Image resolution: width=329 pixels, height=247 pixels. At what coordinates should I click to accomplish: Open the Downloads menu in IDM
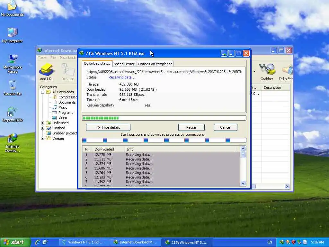pyautogui.click(x=67, y=58)
